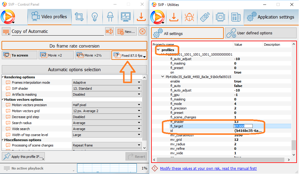The image size is (299, 174).
Task: Click the rename profile icon
Action: [x=109, y=31]
